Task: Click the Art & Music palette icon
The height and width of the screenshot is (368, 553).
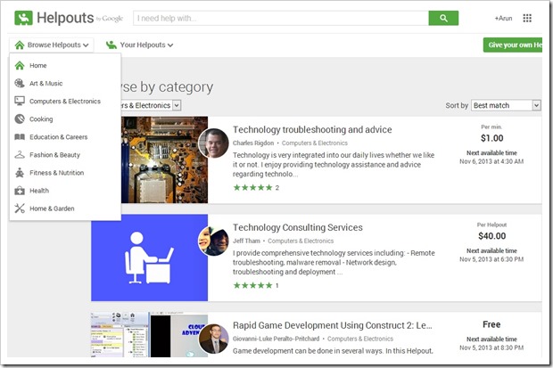Action: click(20, 83)
